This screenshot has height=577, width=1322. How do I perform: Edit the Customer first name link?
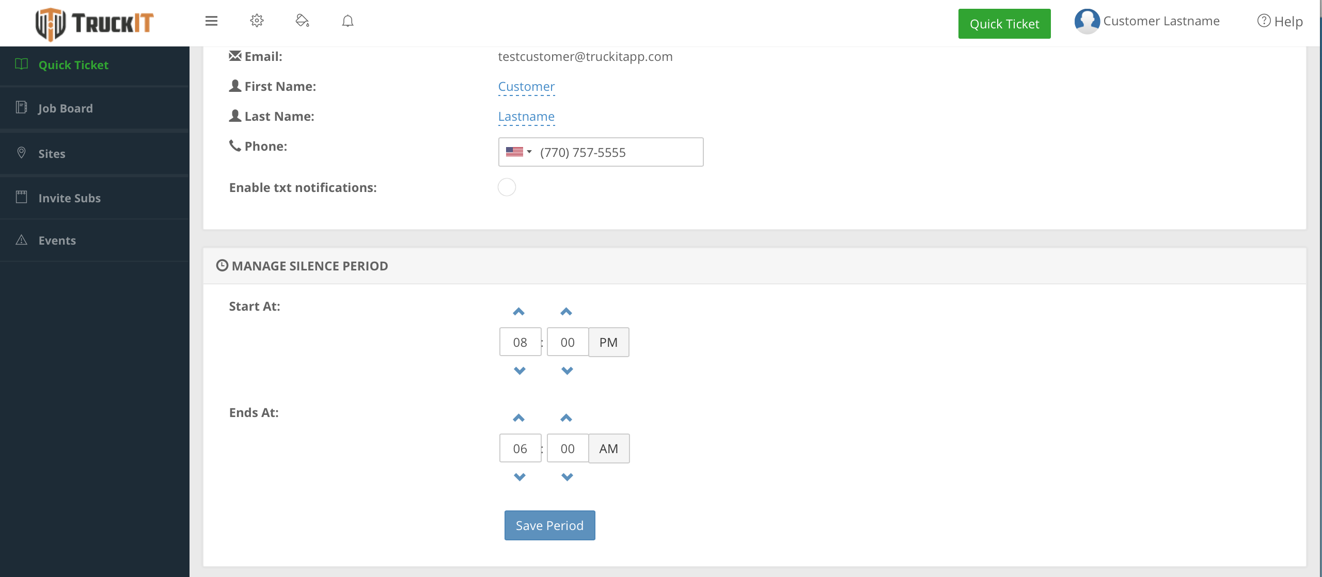coord(526,87)
